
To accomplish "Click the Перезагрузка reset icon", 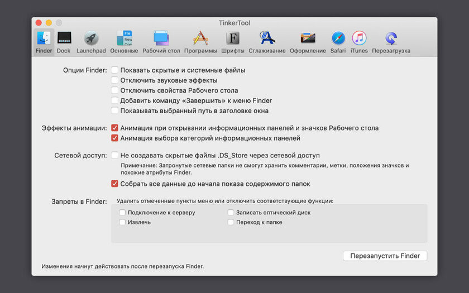I will point(391,39).
